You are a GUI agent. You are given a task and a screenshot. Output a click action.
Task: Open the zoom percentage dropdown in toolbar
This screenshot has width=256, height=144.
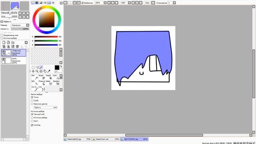pyautogui.click(x=105, y=3)
